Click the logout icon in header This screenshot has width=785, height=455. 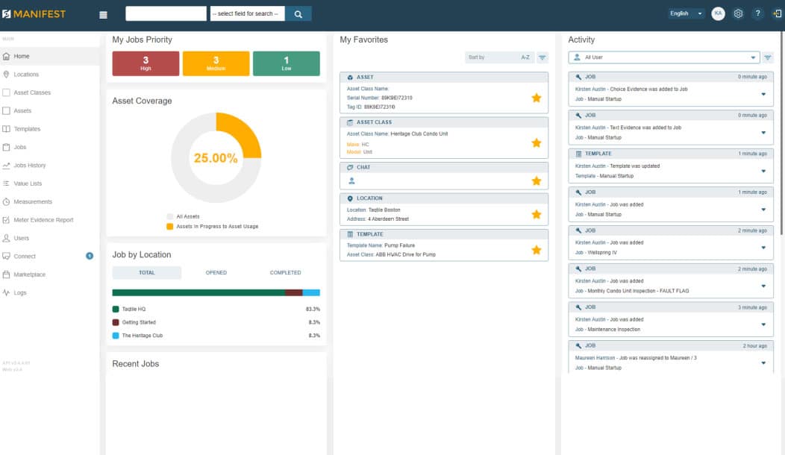[777, 13]
